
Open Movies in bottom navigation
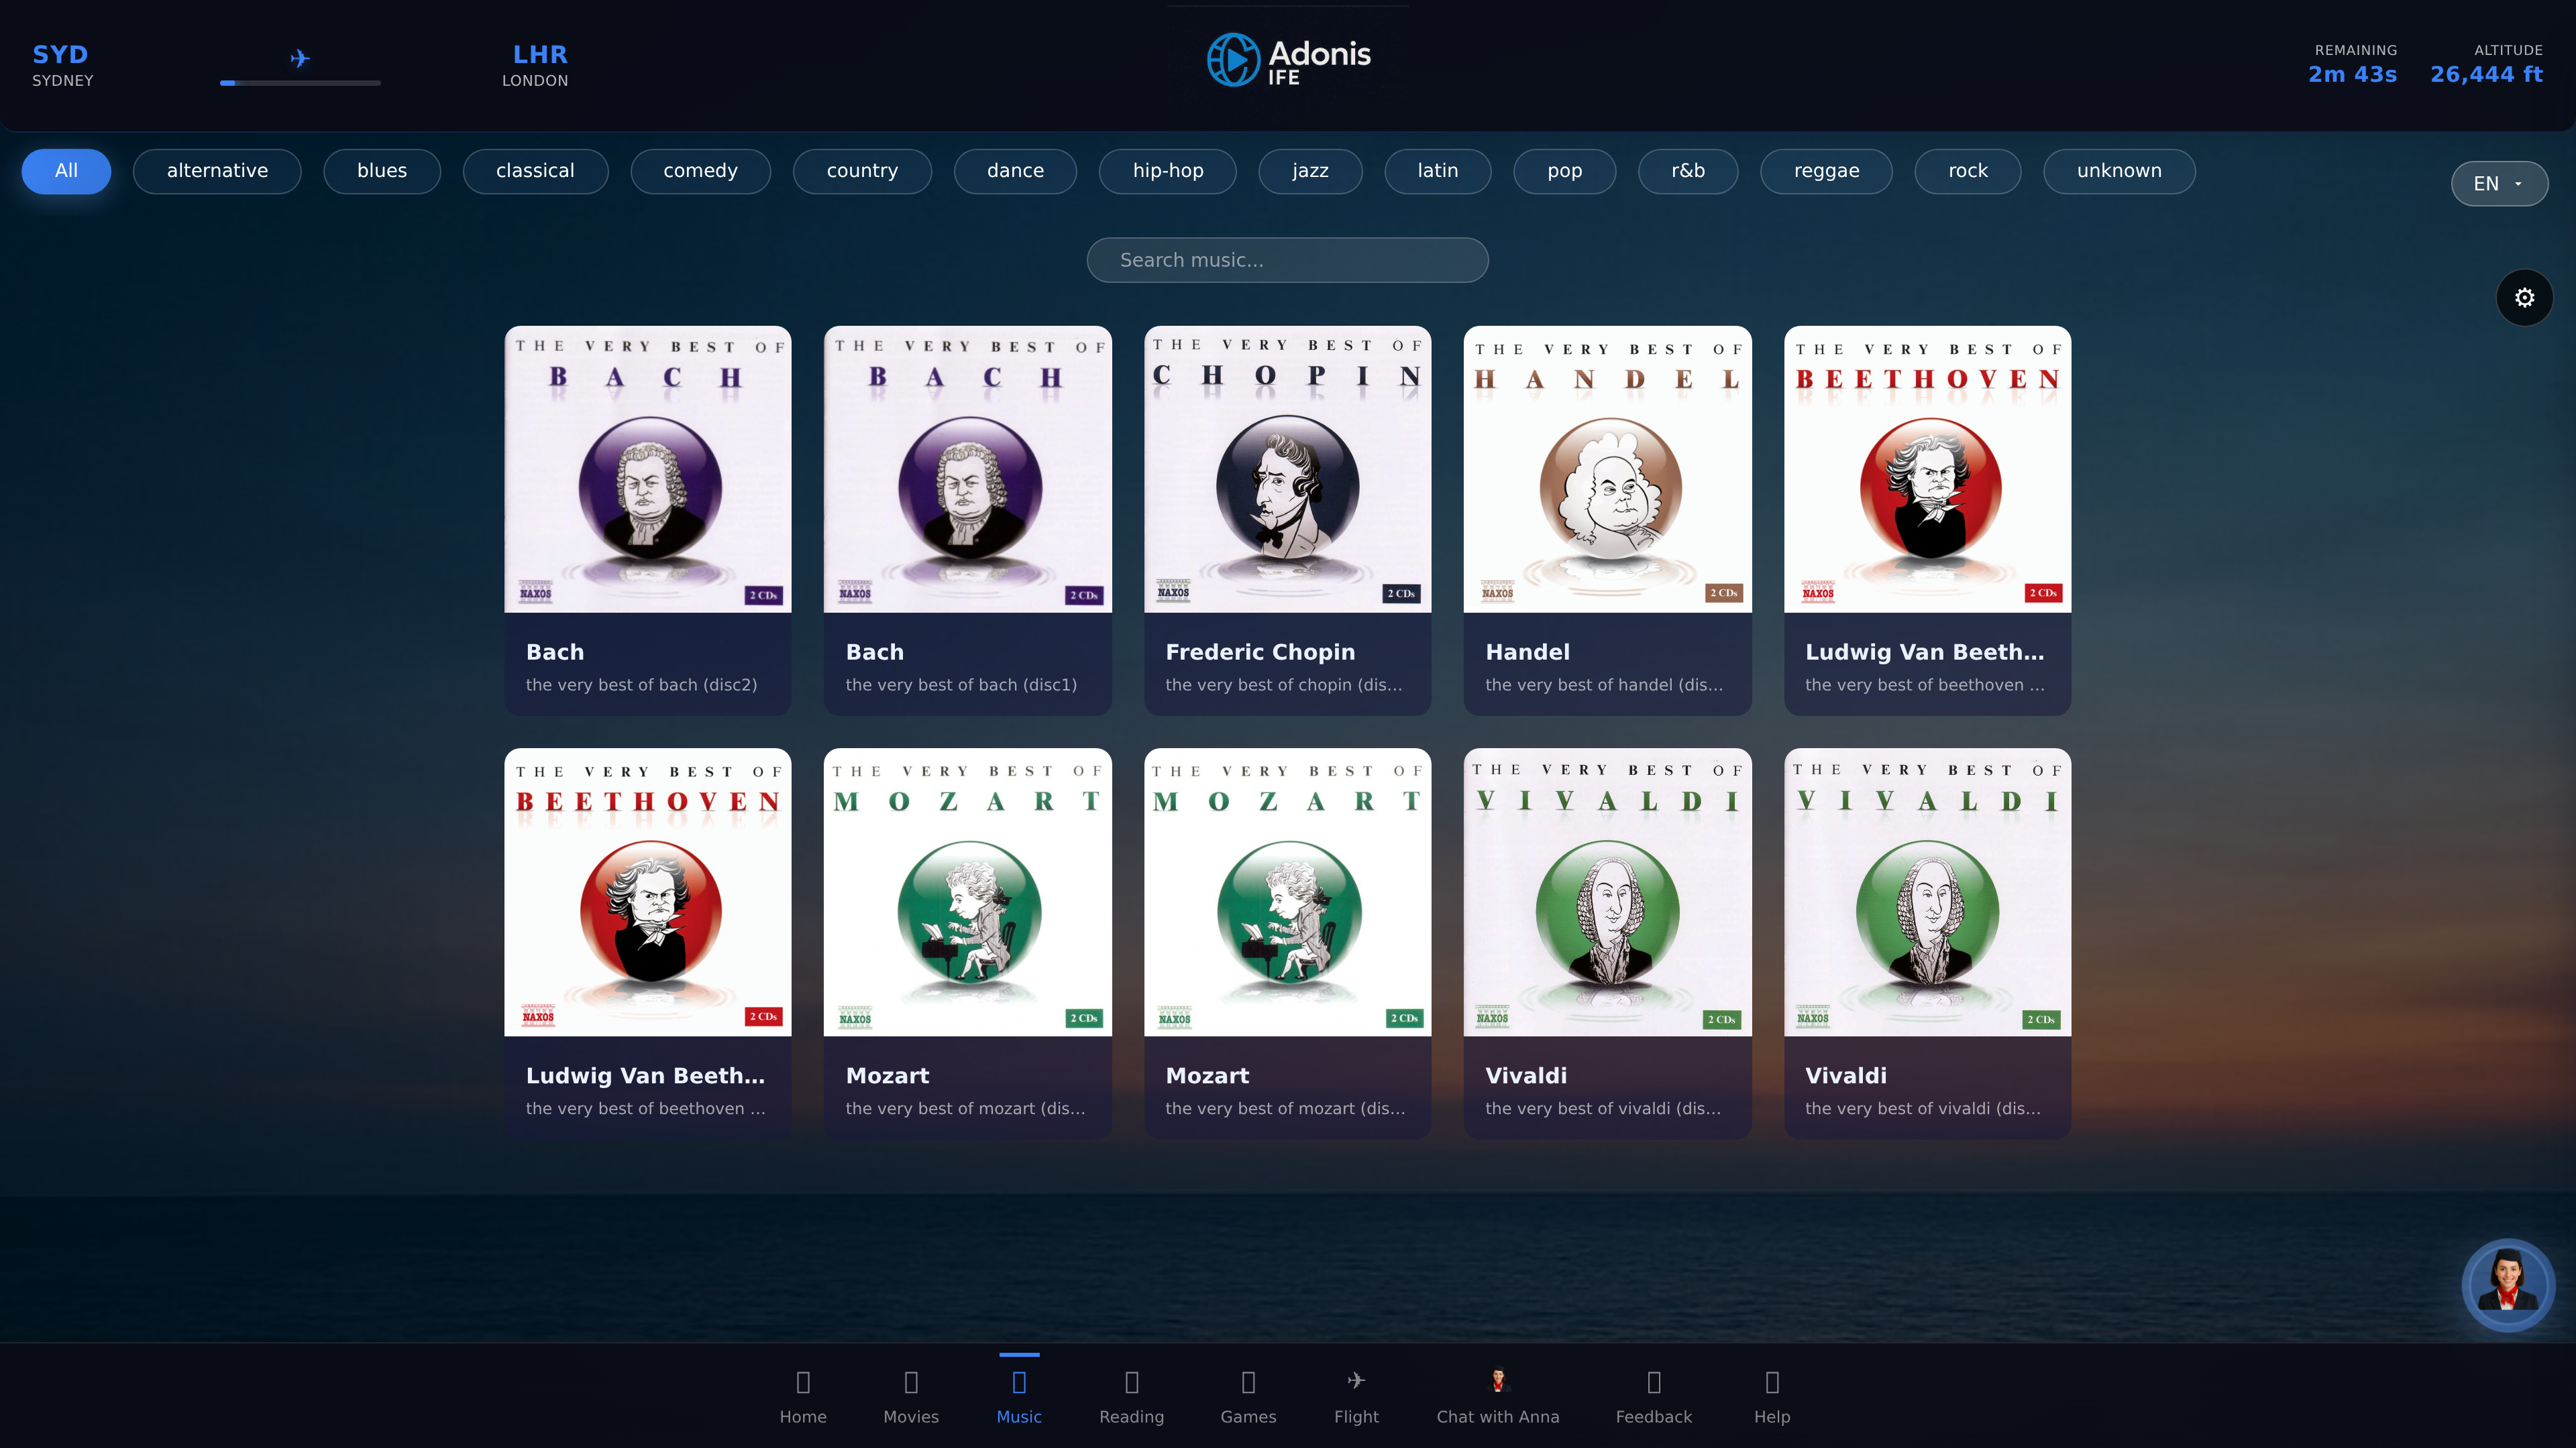911,1396
